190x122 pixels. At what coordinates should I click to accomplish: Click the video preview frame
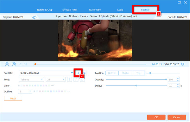(95, 40)
